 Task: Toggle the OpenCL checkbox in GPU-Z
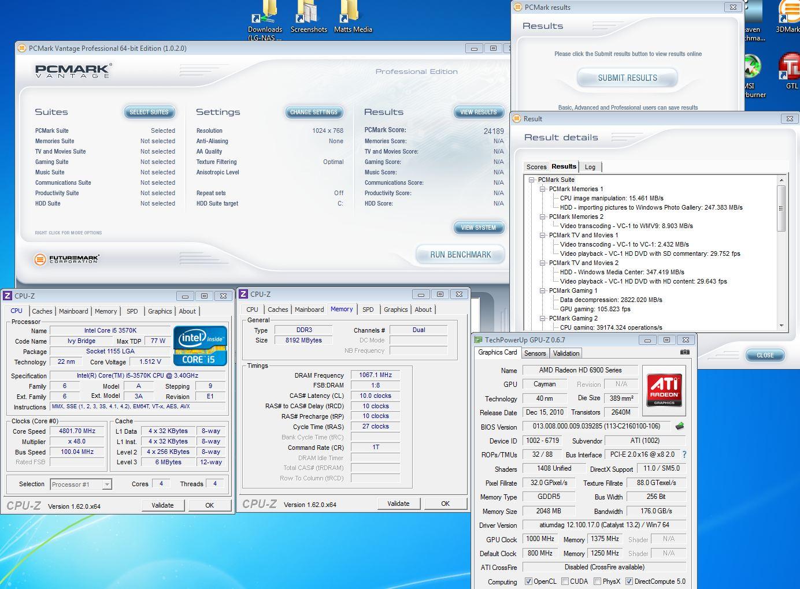(528, 581)
